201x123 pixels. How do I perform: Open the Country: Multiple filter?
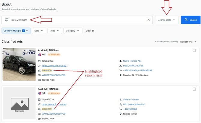tap(16, 31)
